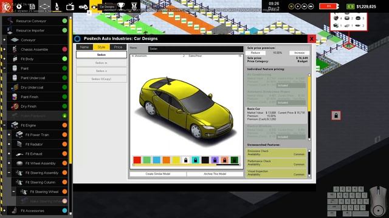Open the factory floor layout icon
The image size is (389, 218).
[x=44, y=7]
